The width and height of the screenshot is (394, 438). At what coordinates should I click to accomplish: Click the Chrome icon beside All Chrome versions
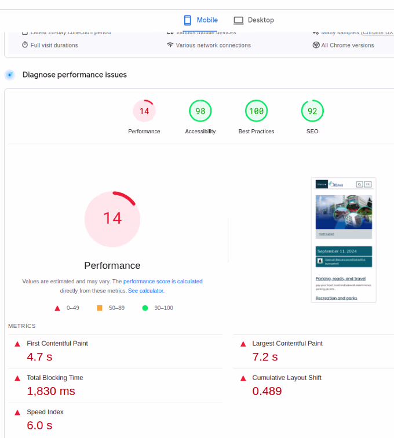point(316,45)
